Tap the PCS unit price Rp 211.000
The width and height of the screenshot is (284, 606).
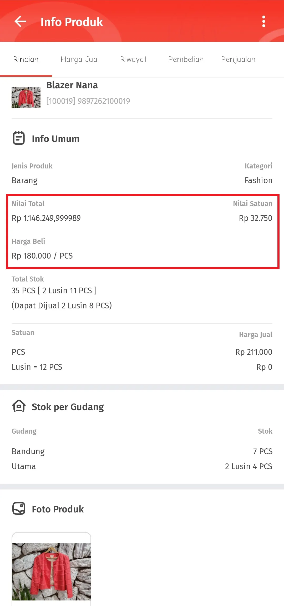[253, 352]
